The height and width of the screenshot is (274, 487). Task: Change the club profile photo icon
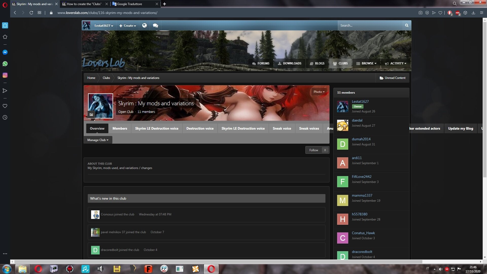(x=91, y=114)
